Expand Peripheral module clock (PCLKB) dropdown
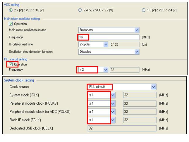Viewport: 189px width, 142px height. pyautogui.click(x=113, y=103)
